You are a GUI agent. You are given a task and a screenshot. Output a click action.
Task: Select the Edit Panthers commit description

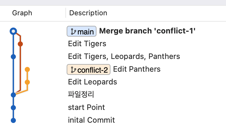137,69
